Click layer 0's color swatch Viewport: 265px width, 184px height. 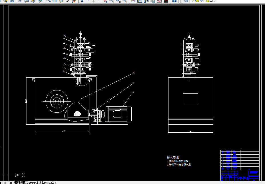[x=211, y=1]
